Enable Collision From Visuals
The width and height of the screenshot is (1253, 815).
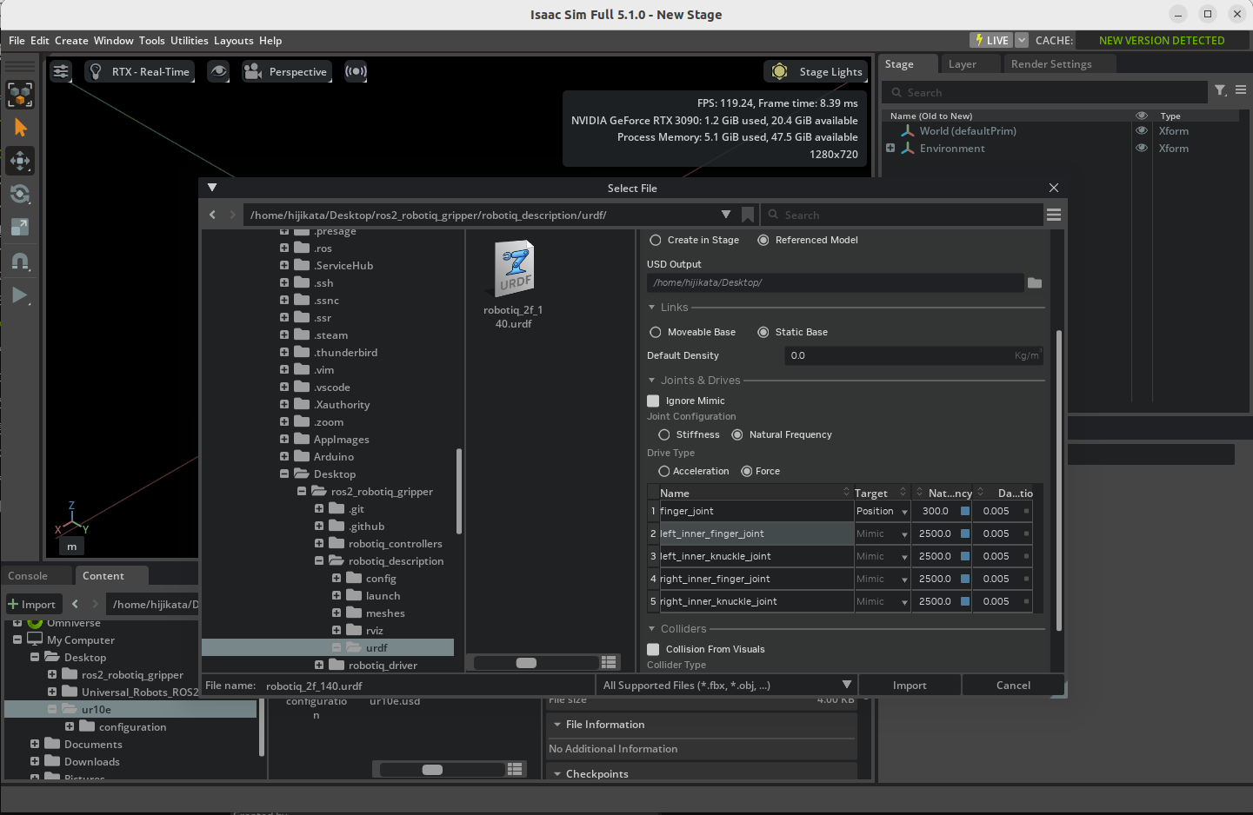point(653,649)
